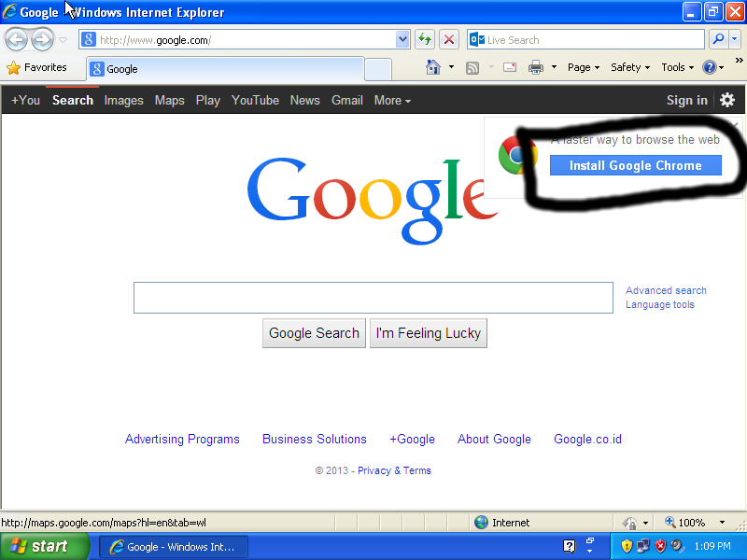Open Google settings gear icon
Screen dimensions: 747x560
727,100
